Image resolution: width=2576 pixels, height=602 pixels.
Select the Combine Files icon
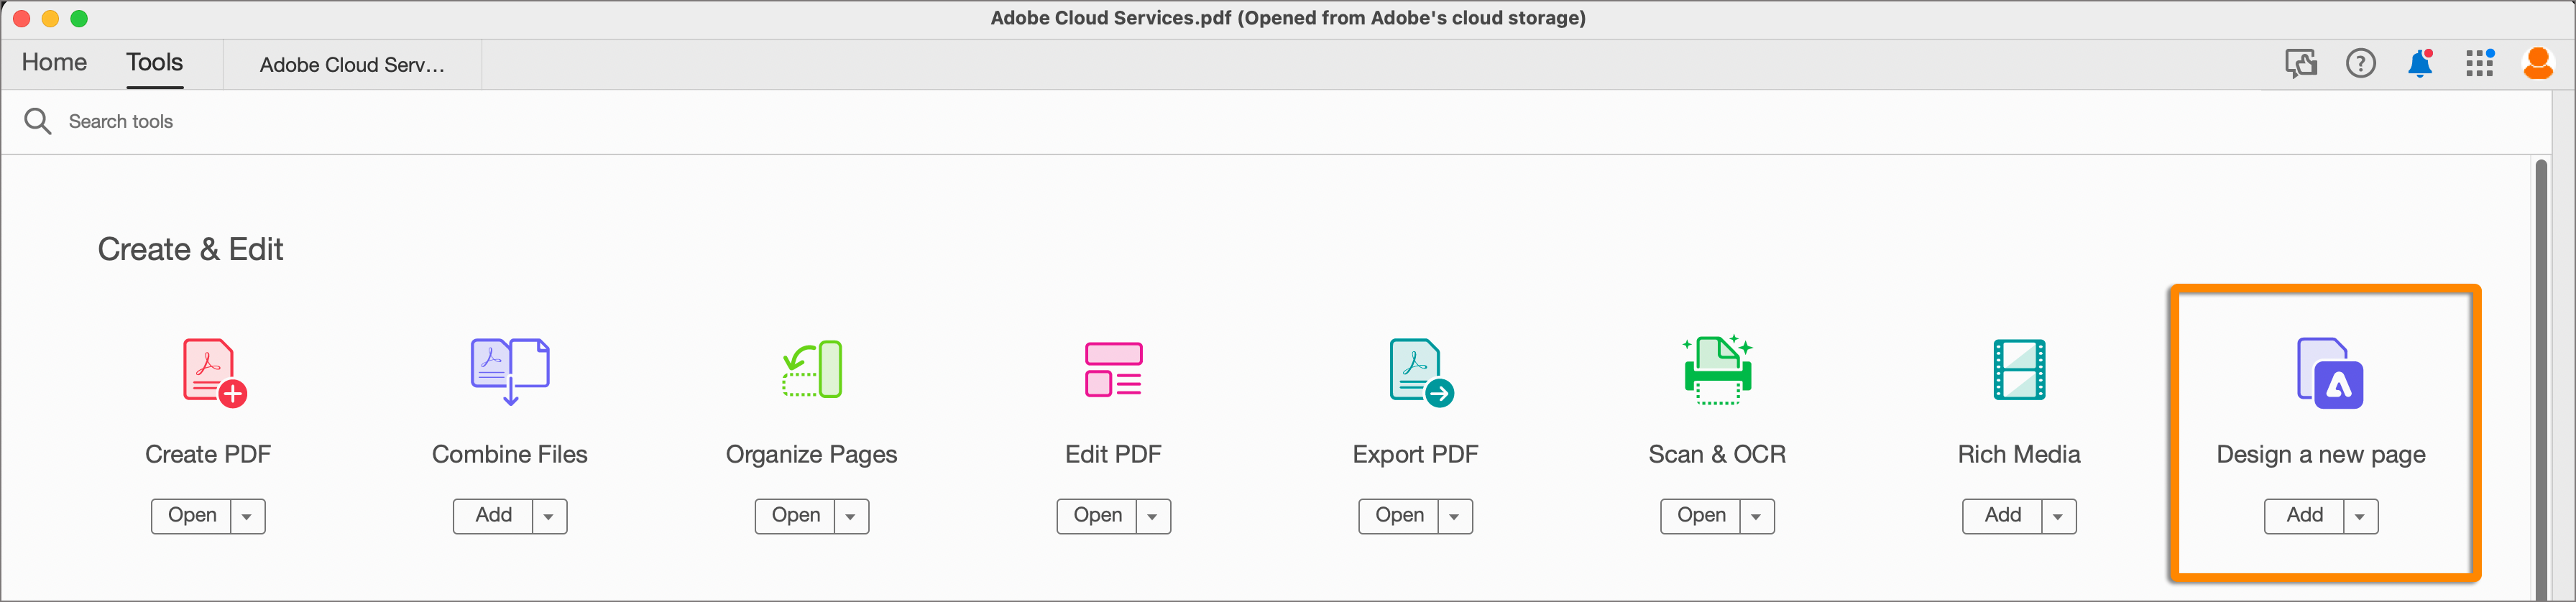pos(510,370)
